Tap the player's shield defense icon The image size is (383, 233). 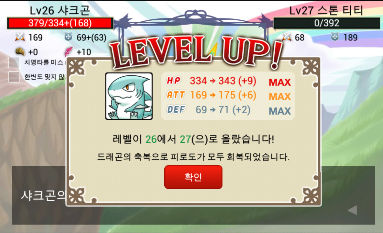point(68,37)
